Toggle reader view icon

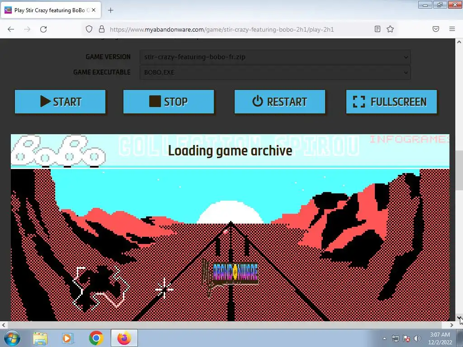(378, 29)
